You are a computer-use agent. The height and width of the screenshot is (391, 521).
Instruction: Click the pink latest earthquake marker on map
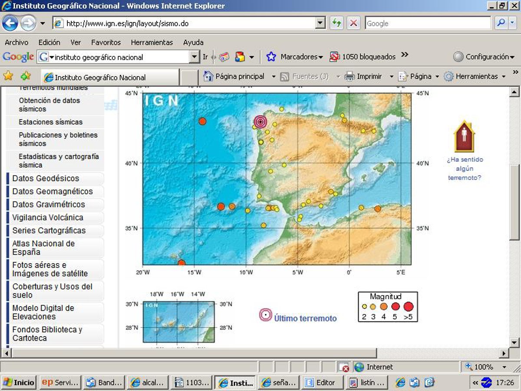click(x=260, y=122)
